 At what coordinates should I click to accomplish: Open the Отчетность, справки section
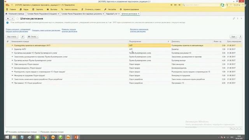click(x=91, y=9)
